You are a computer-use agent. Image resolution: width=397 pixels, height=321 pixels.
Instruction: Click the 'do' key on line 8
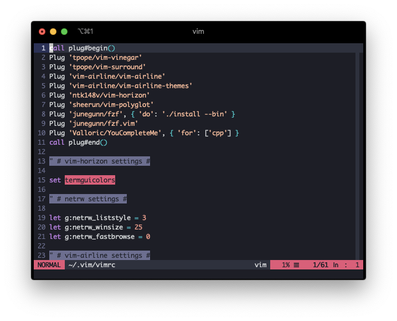pyautogui.click(x=146, y=114)
